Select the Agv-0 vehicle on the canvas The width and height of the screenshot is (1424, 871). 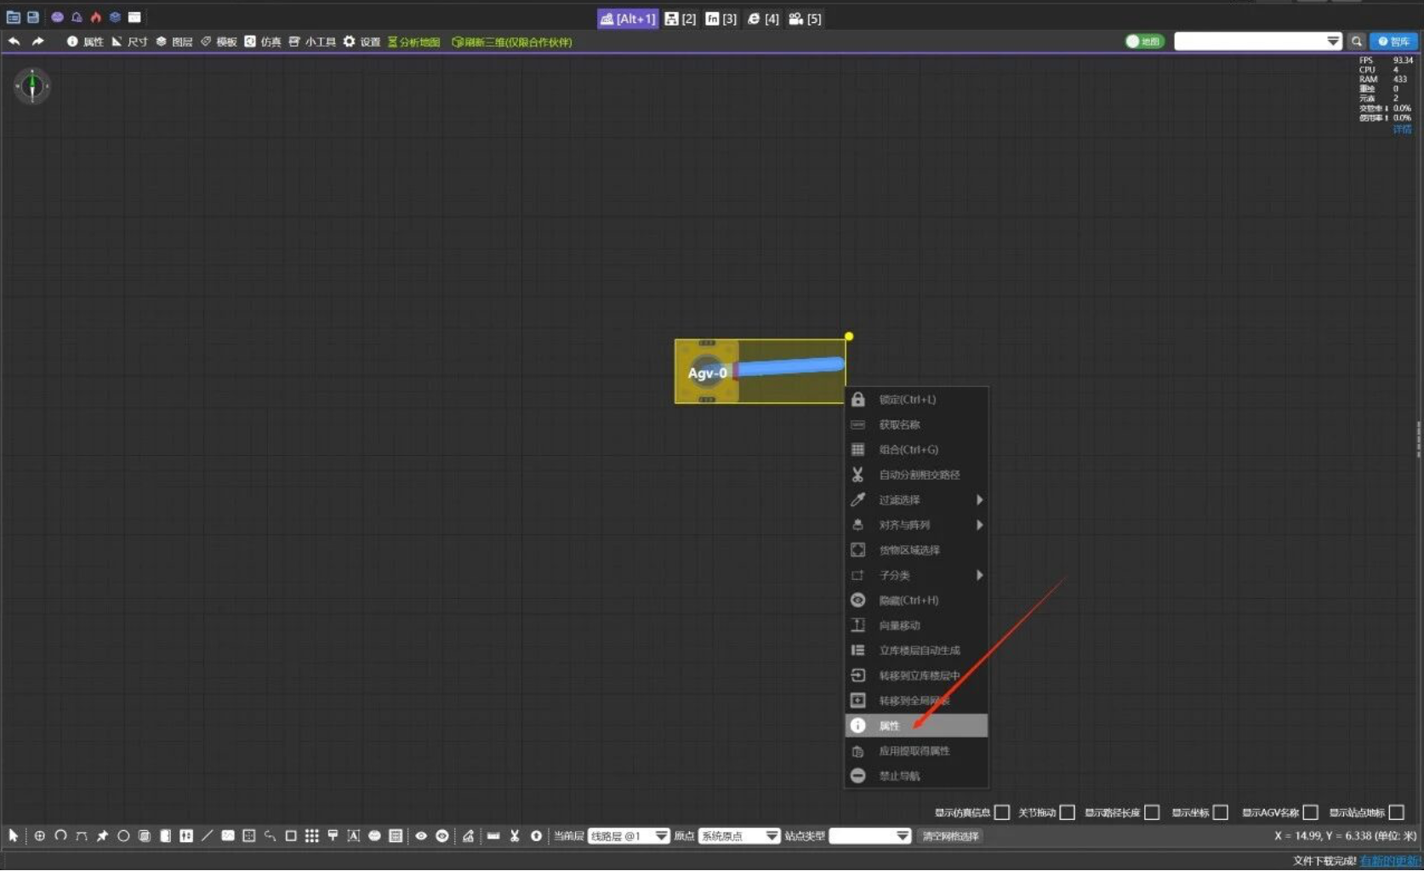click(707, 372)
